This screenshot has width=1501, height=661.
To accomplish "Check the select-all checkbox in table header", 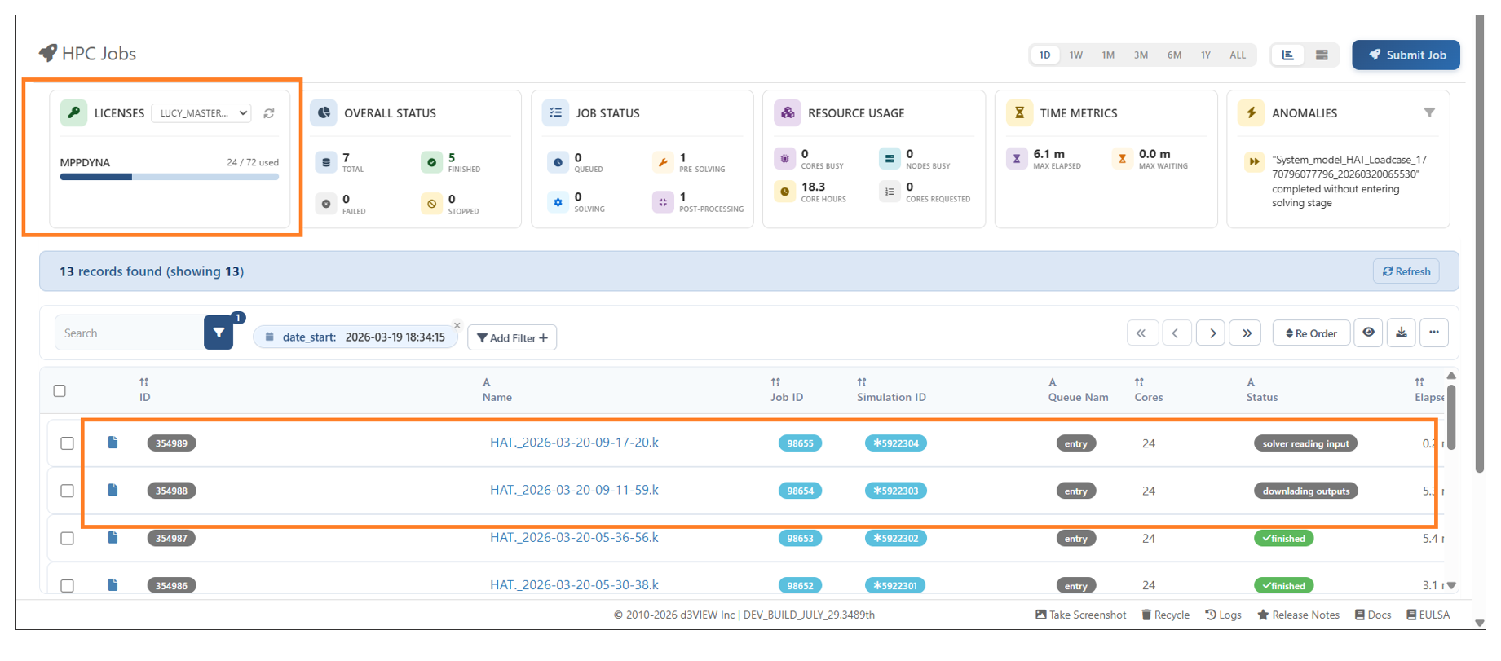I will tap(60, 390).
